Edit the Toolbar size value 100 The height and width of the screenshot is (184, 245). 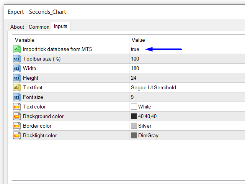coord(135,59)
